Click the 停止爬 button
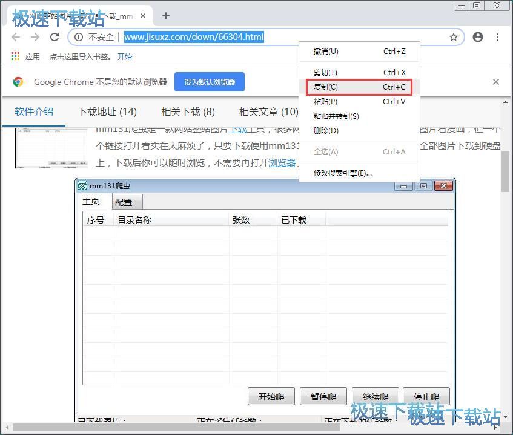 (428, 396)
